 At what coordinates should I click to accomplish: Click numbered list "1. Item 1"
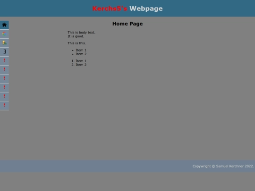click(79, 61)
